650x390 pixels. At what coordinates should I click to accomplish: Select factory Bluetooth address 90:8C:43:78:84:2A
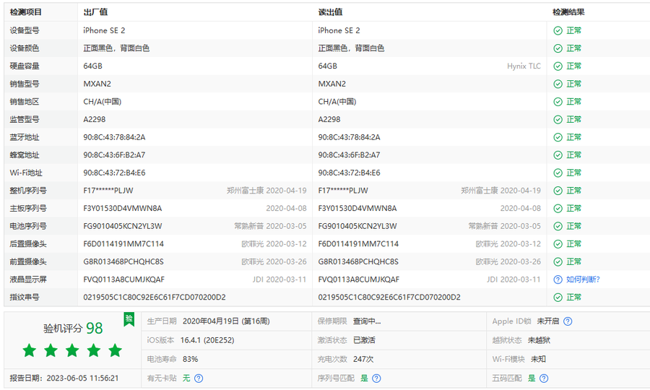[x=114, y=137]
